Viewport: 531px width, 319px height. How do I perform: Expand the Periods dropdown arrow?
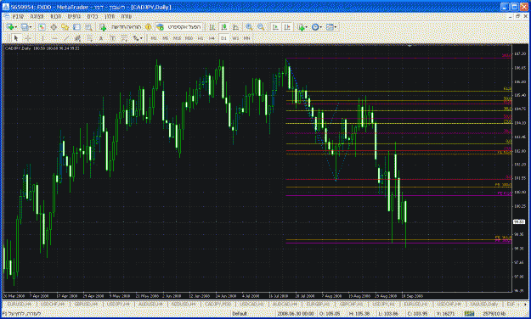[321, 27]
